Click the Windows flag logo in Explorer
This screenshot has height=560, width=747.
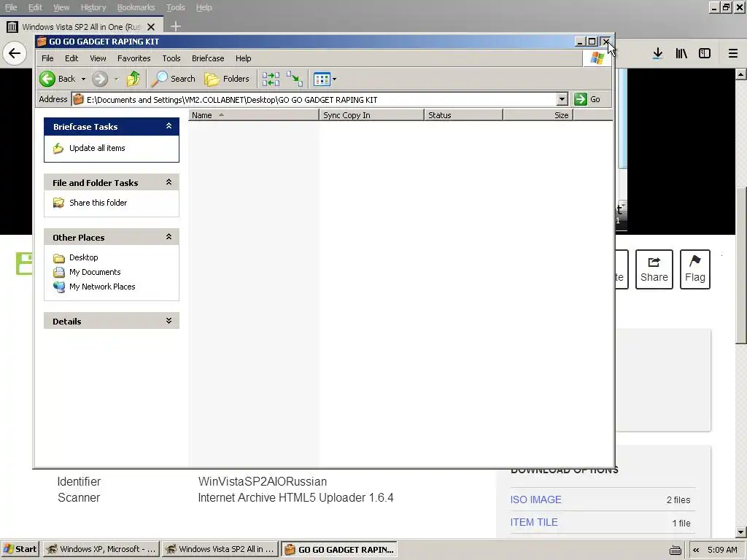597,58
